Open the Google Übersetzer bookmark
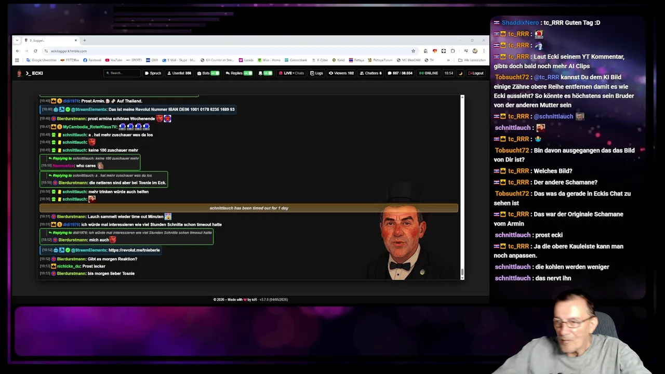Viewport: 665px width, 374px height. [41, 60]
